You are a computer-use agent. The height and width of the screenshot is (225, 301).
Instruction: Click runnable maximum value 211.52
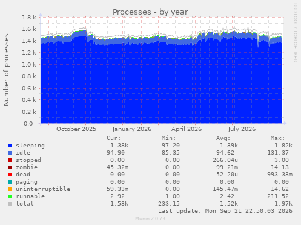278,196
